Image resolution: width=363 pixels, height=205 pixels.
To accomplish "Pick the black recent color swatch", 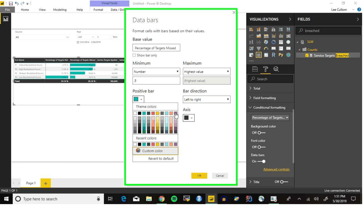I will pos(139,144).
